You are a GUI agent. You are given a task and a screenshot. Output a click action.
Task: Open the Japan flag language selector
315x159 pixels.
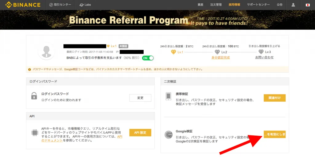click(308, 5)
